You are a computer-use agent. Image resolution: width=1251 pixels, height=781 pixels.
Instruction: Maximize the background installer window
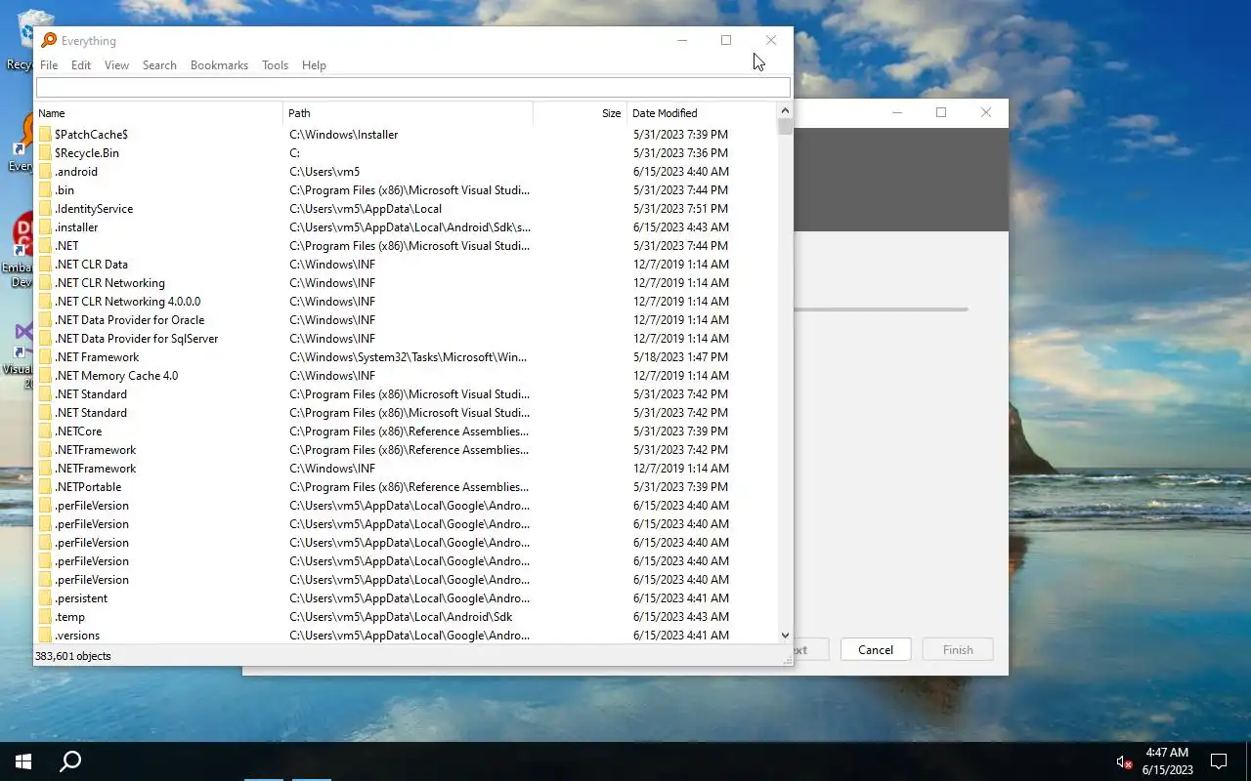(941, 112)
